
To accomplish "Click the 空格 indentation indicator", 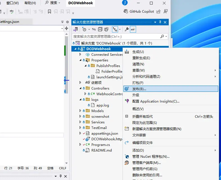I will [50, 168].
